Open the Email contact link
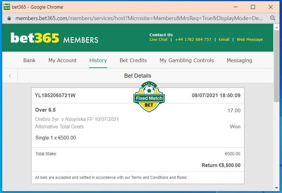Image resolution: width=282 pixels, height=193 pixels. click(x=224, y=39)
